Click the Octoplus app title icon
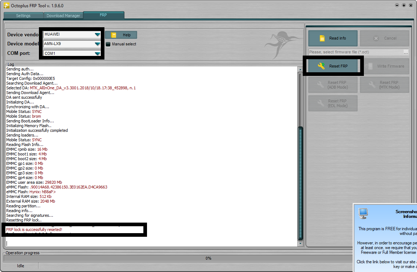The image size is (417, 272). [7, 5]
